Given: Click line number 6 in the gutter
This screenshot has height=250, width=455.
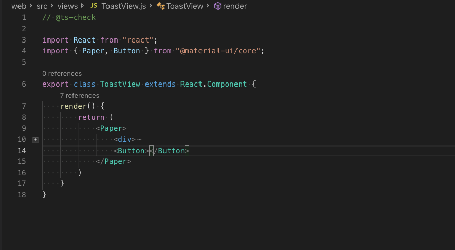Looking at the screenshot, I should click(x=24, y=84).
